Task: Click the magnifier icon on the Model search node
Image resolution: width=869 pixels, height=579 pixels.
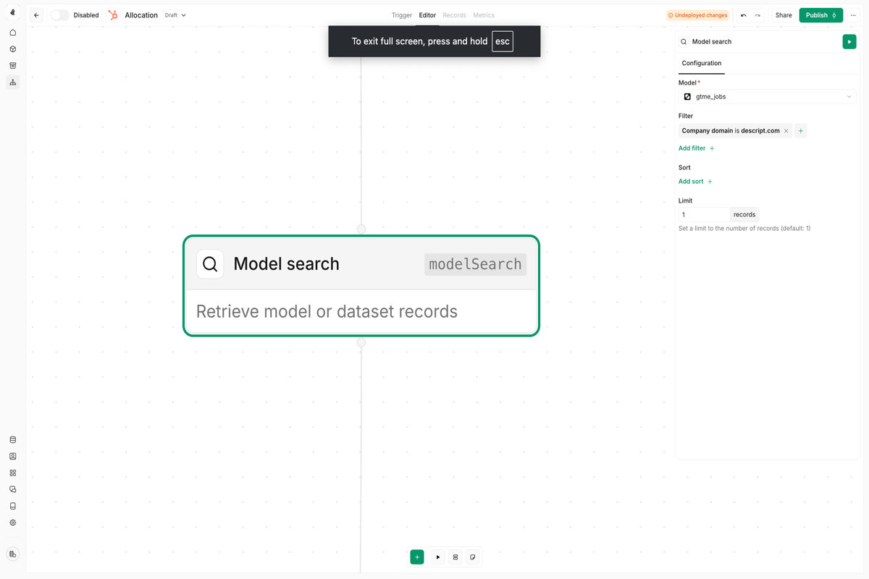Action: (210, 264)
